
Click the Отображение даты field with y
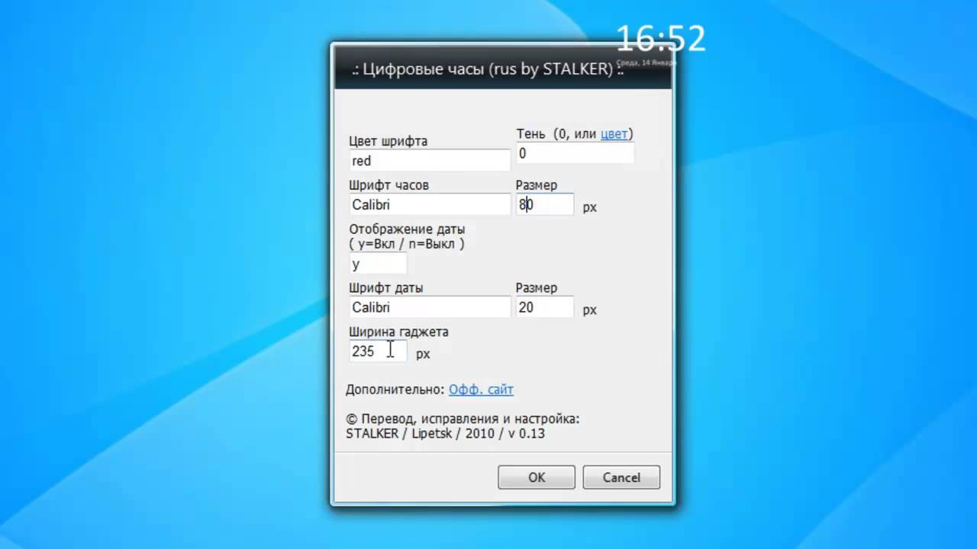378,264
